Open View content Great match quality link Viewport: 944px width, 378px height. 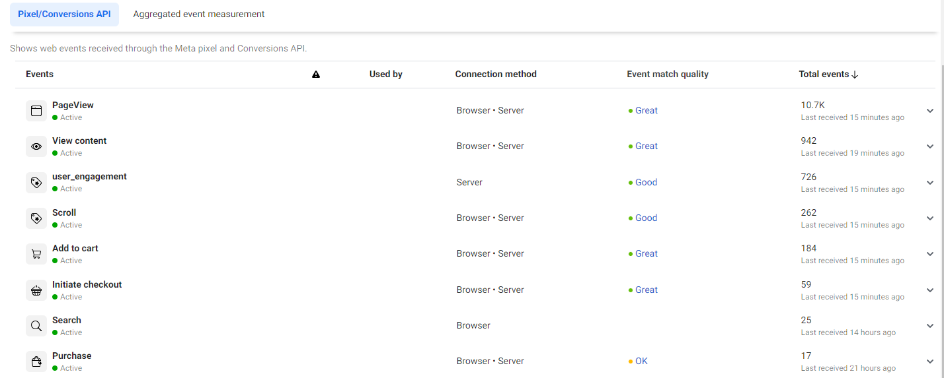click(647, 146)
